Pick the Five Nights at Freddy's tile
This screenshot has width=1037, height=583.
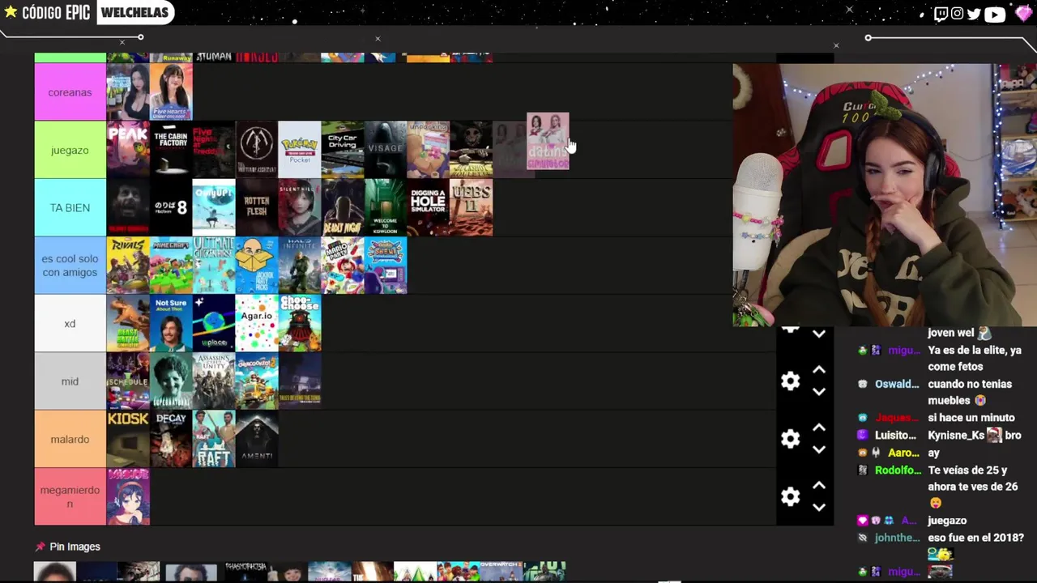tap(214, 150)
